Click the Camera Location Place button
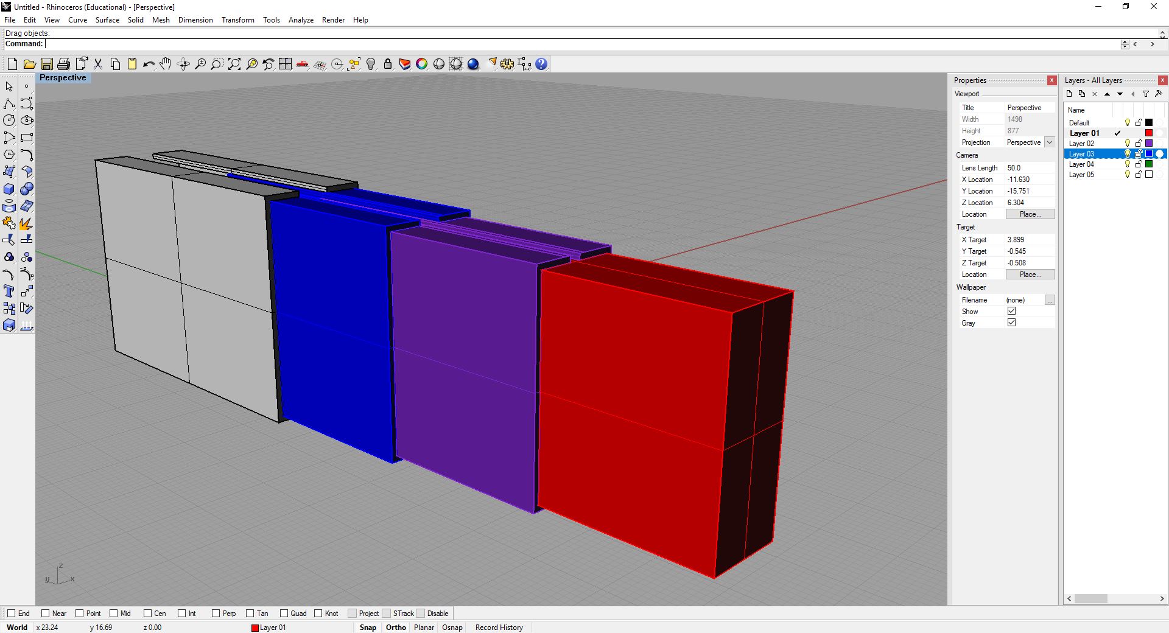 click(1030, 214)
